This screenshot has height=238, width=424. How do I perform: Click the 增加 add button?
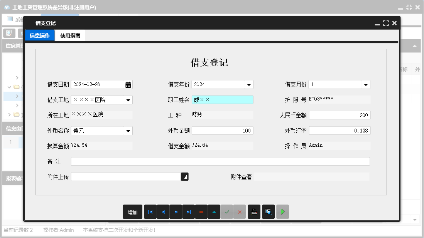[x=132, y=211]
